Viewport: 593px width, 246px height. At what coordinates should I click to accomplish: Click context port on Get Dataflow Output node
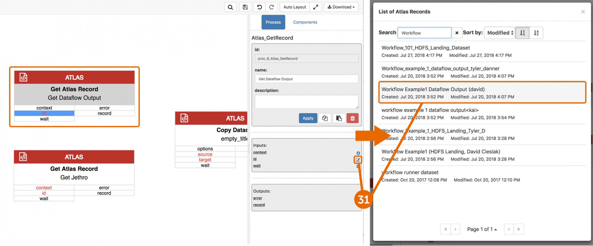pos(44,108)
